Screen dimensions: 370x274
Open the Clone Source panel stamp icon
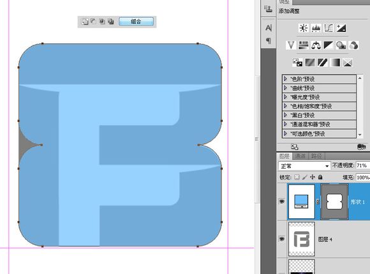coord(269,9)
